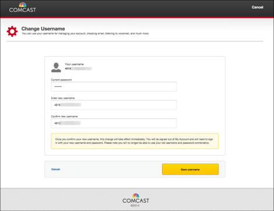Click the Change Username heading
274x211 pixels.
43,29
